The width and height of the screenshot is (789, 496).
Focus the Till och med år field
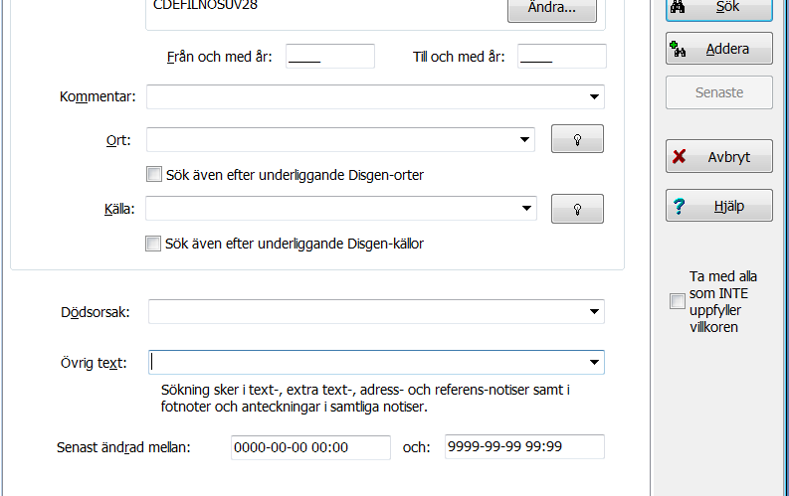pos(561,57)
